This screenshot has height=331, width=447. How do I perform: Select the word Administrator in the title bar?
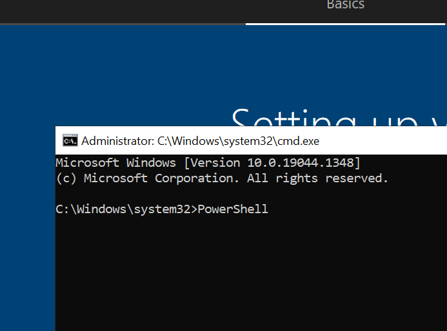click(117, 140)
